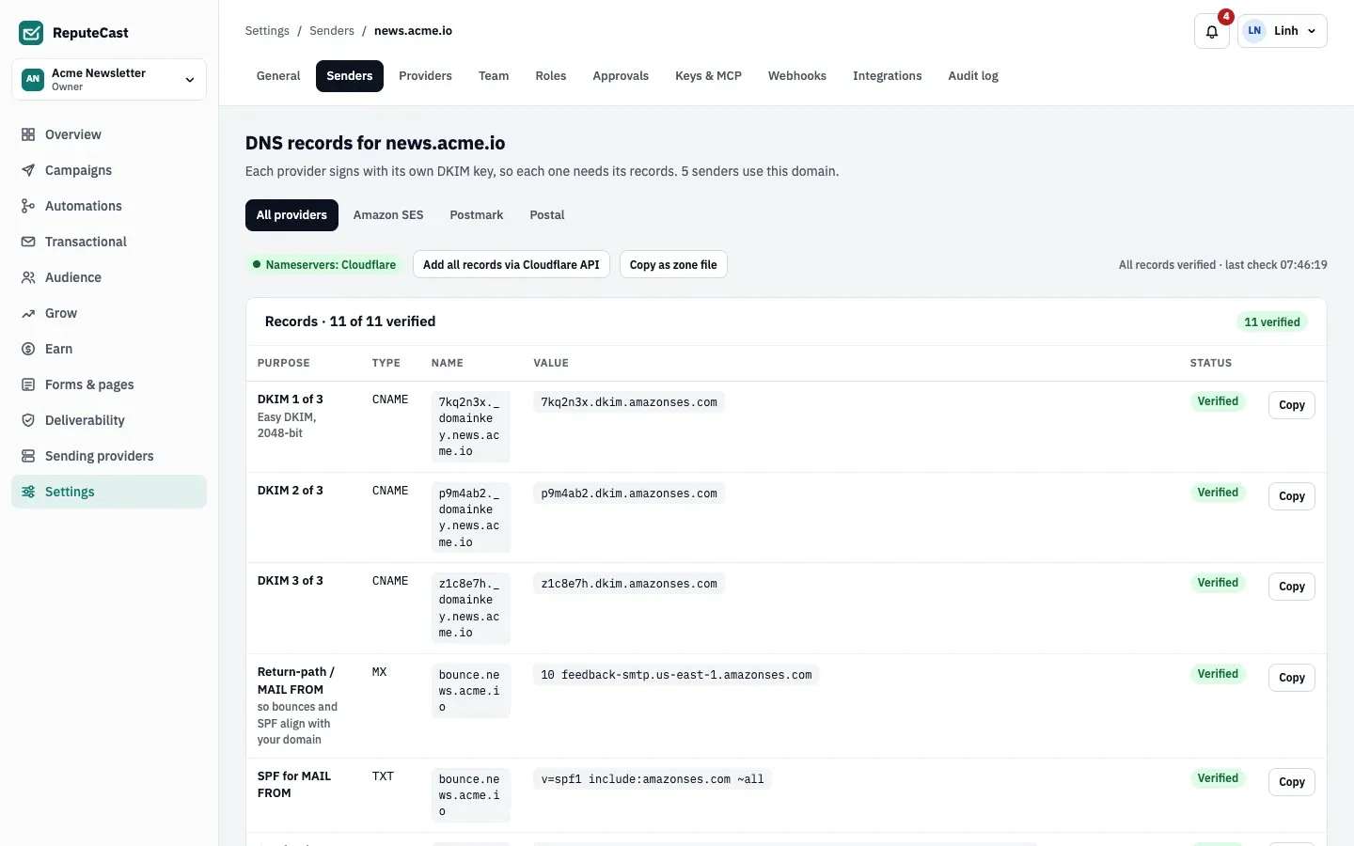Viewport: 1354px width, 846px height.
Task: Copy the Return-path MX record
Action: (x=1292, y=678)
